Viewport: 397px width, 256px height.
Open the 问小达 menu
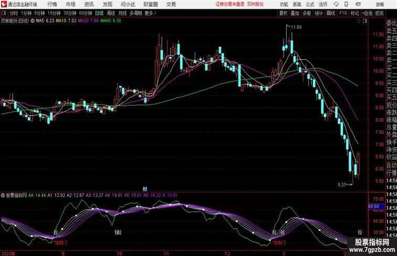coord(128,4)
